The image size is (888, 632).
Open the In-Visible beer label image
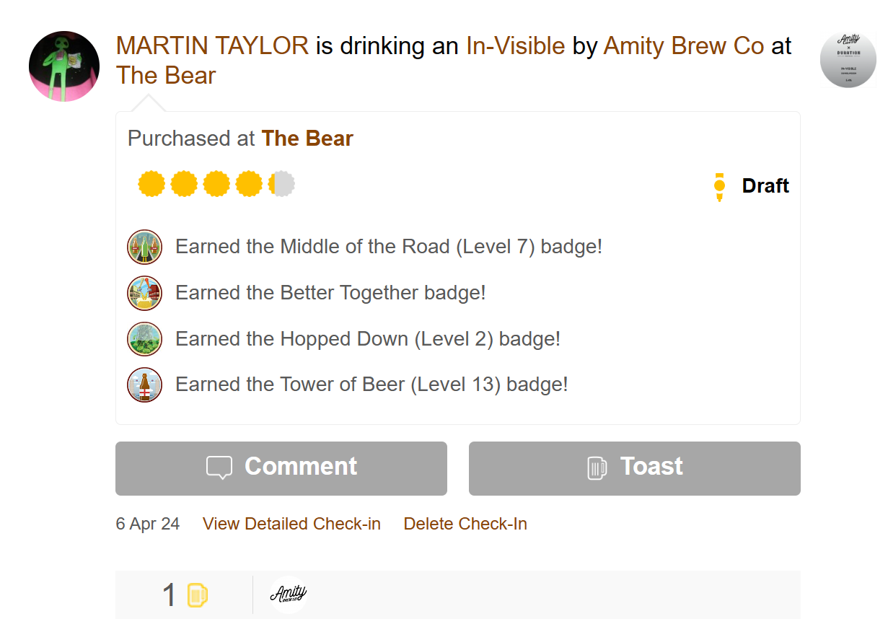tap(848, 60)
